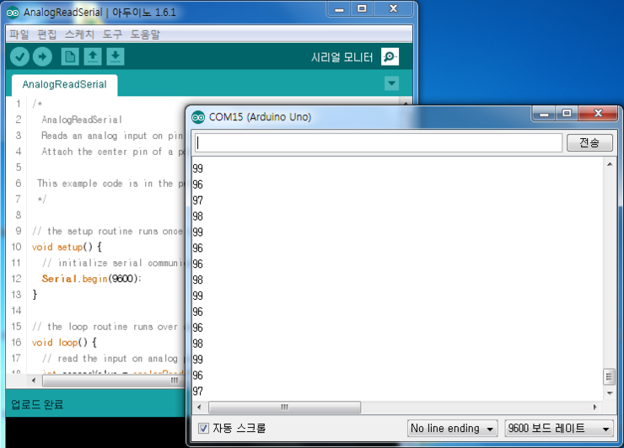Click the Verify checkmark icon in the Arduino toolbar

tap(19, 57)
